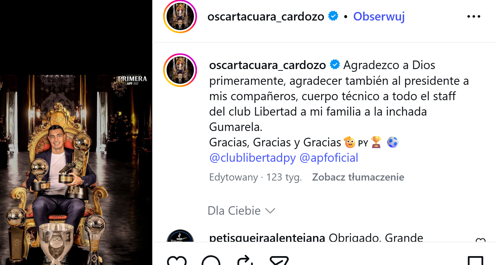Open header profile avatar story ring
496x265 pixels.
180,16
